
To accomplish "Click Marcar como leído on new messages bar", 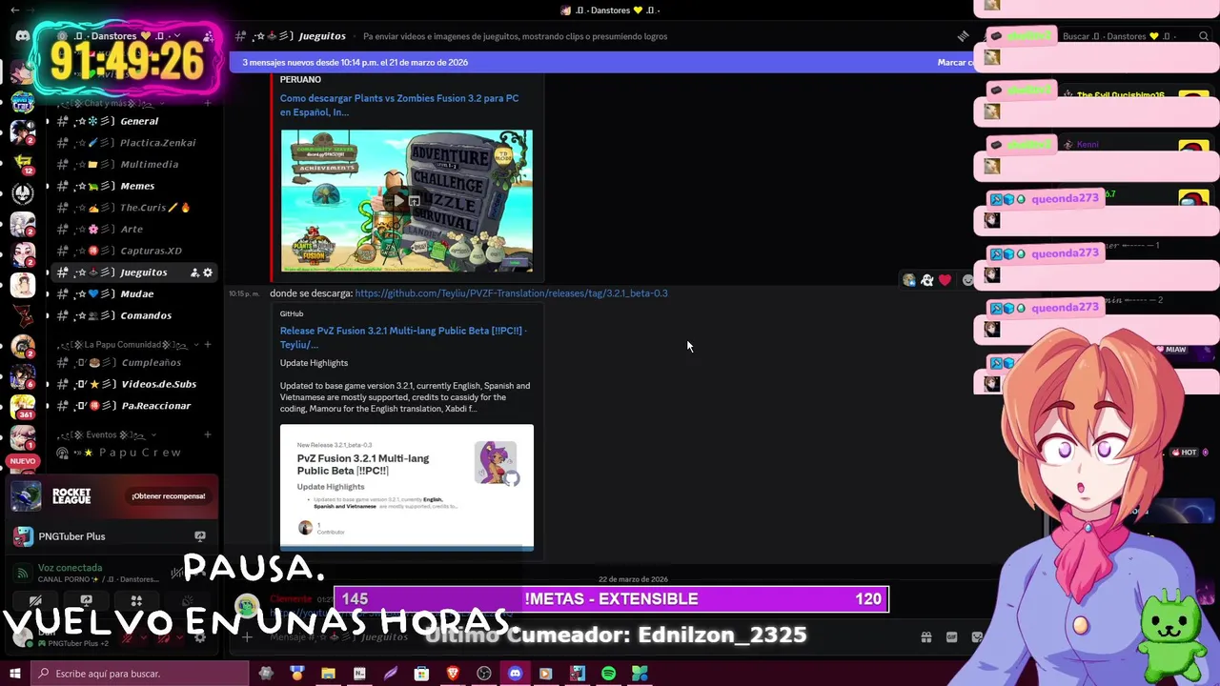I will pyautogui.click(x=954, y=62).
